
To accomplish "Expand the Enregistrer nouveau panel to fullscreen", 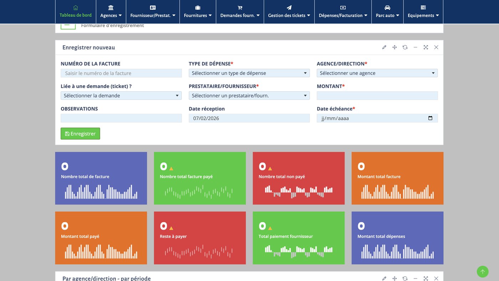I will tap(426, 47).
